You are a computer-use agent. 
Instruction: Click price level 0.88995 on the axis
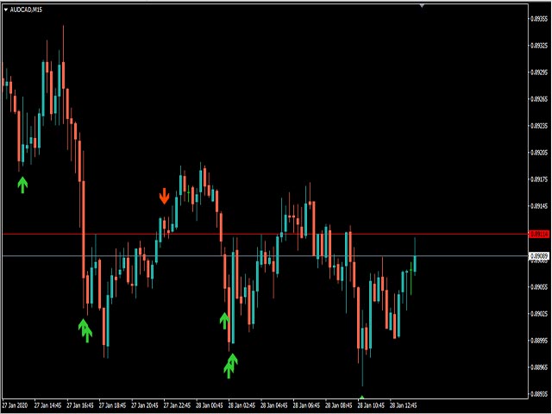point(539,340)
